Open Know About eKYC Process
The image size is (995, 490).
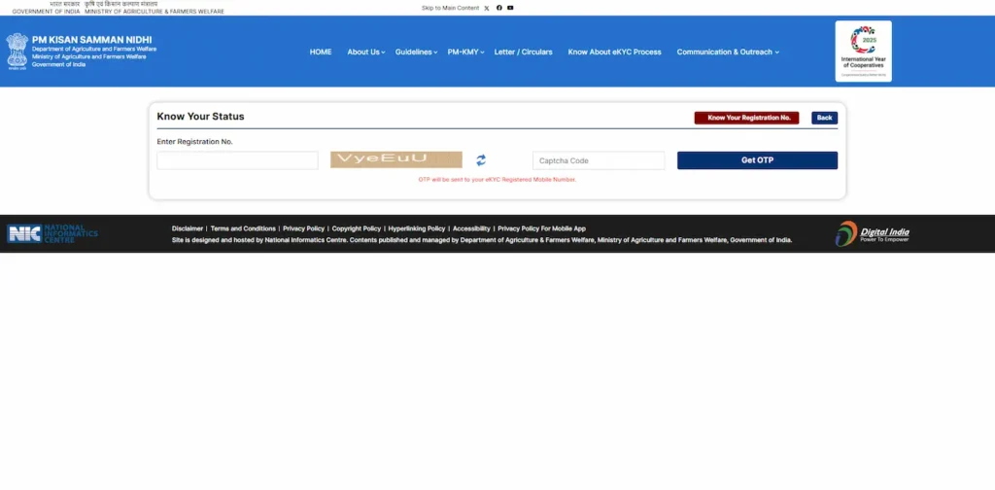click(x=614, y=52)
